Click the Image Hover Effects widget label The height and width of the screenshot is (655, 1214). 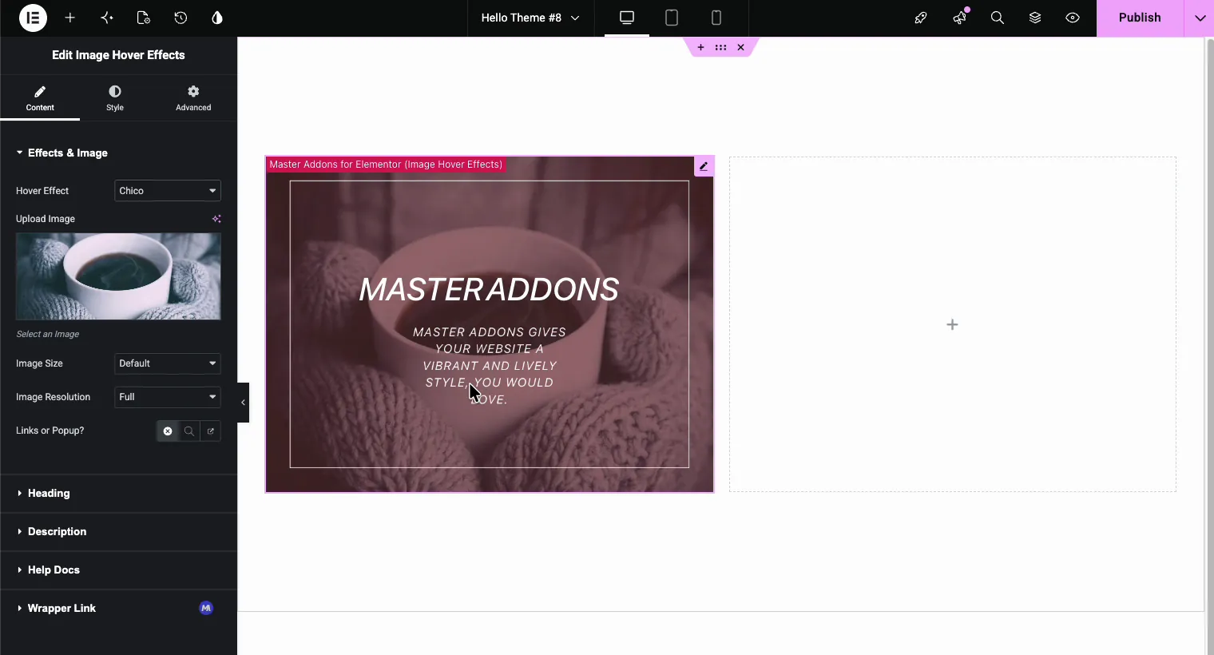click(386, 165)
